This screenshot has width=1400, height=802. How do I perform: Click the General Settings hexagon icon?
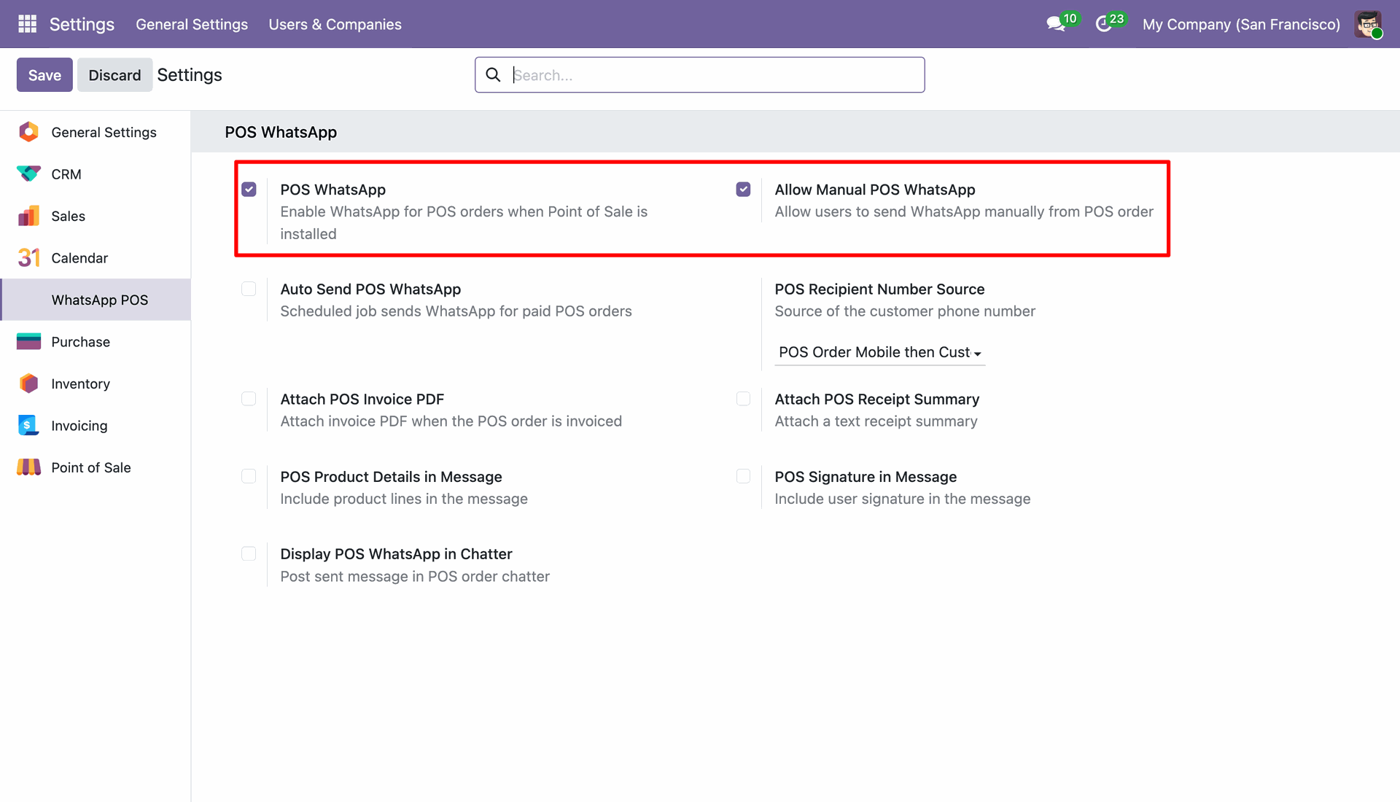pyautogui.click(x=28, y=132)
